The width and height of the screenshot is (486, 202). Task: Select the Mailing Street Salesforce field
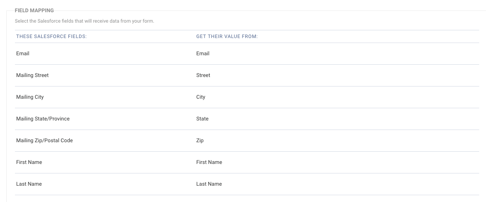point(32,75)
